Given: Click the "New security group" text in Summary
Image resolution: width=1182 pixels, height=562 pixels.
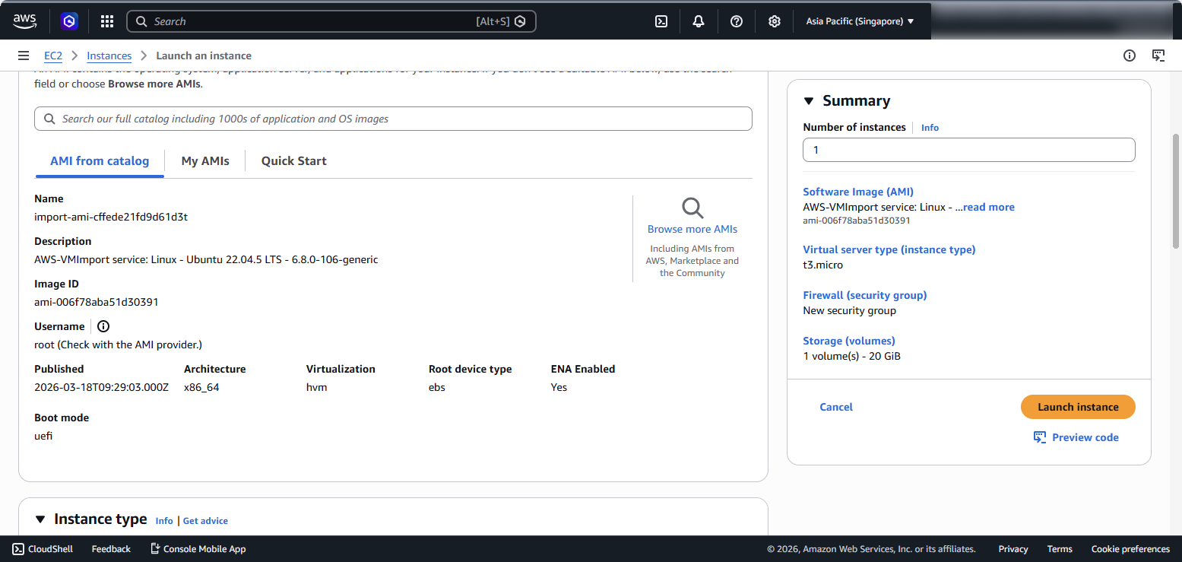Looking at the screenshot, I should (850, 310).
